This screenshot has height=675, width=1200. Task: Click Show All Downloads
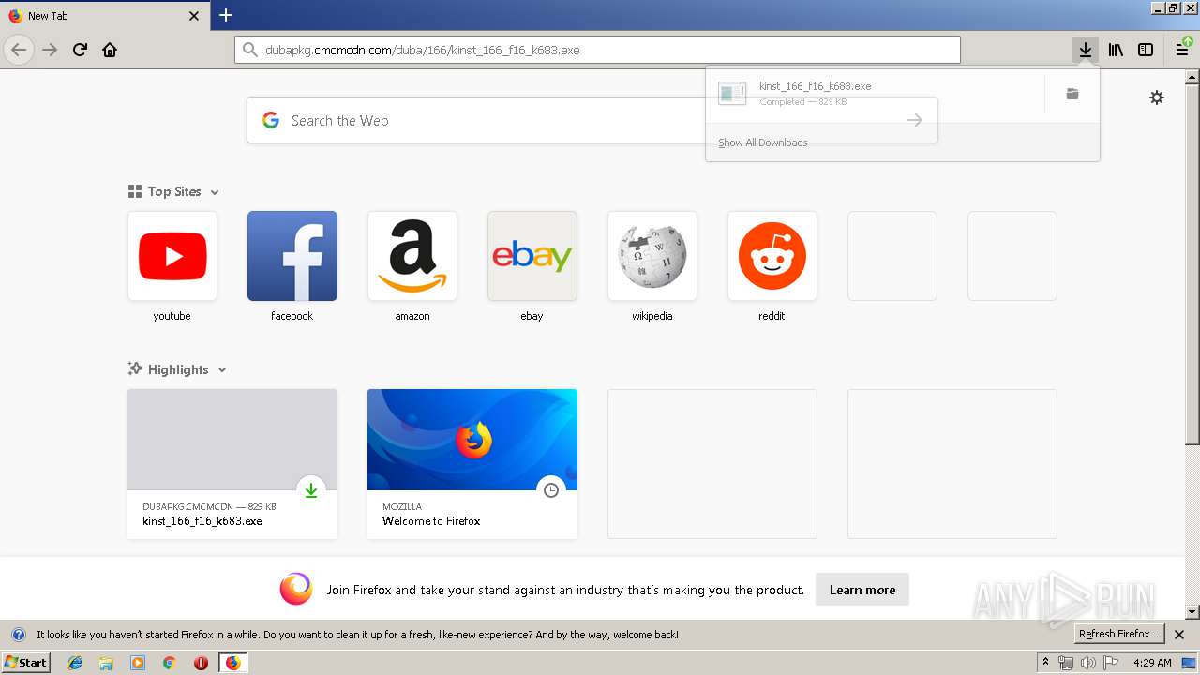tap(763, 142)
